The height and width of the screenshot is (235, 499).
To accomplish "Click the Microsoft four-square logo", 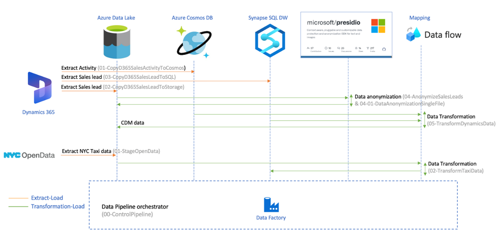I will tap(378, 26).
